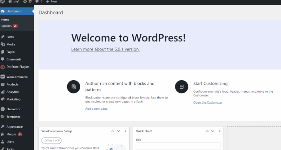Collapse the WooCommerce Setup panel
Viewport: 281px width, 150px height.
(x=125, y=131)
